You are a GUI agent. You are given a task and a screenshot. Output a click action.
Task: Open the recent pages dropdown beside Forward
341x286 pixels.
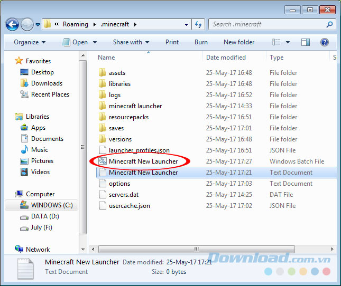[38, 25]
